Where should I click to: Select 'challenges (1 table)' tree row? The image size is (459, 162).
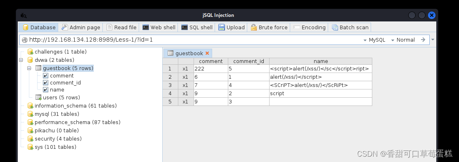57,52
